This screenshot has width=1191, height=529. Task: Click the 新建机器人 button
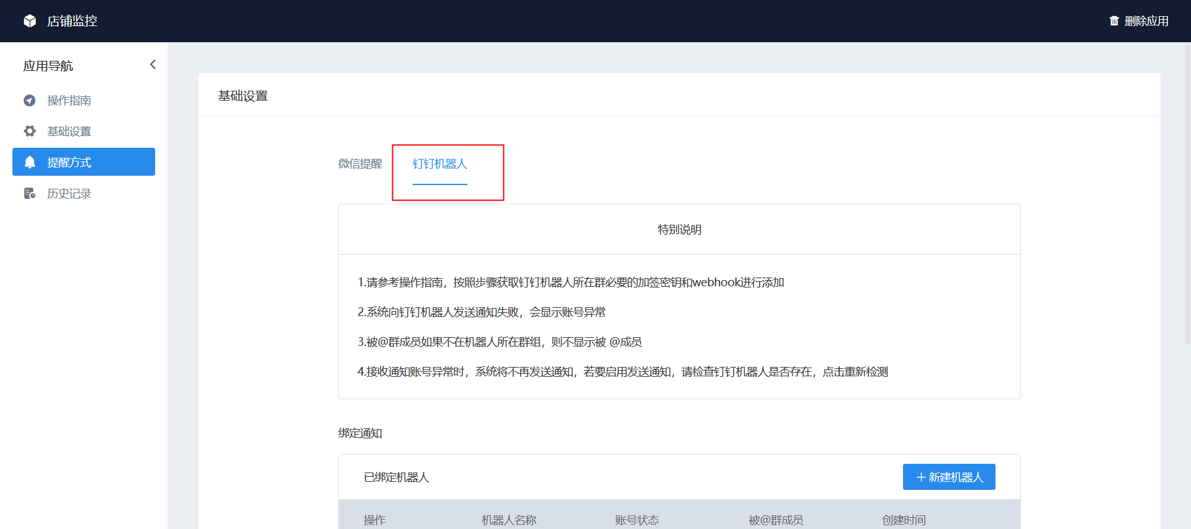coord(949,477)
